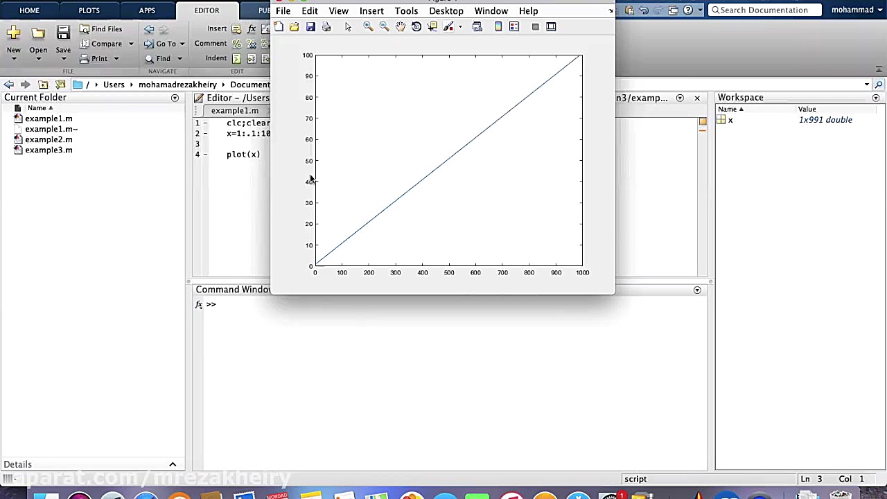The height and width of the screenshot is (499, 887).
Task: Expand the Details panel in Current Folder
Action: click(x=173, y=464)
